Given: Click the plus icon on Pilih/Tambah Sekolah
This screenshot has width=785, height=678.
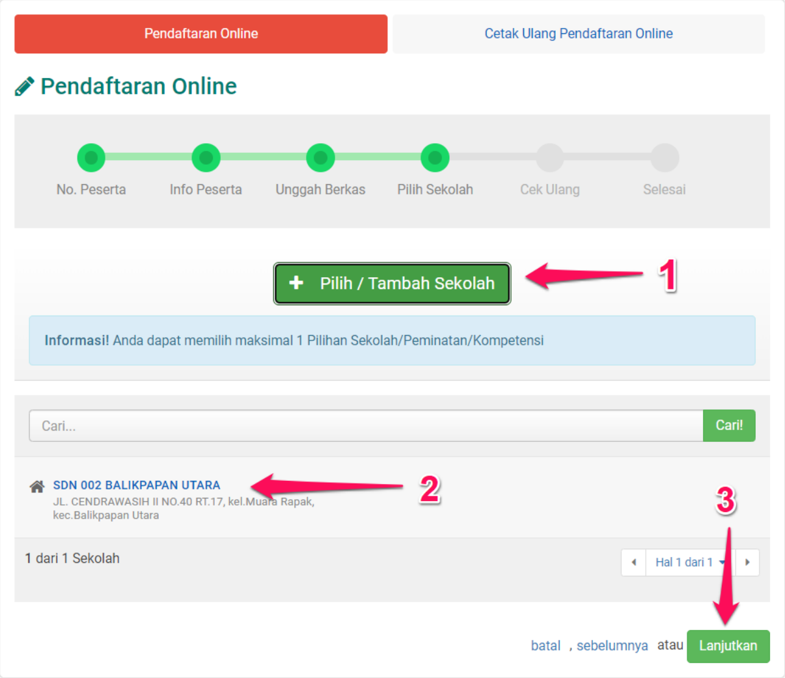Looking at the screenshot, I should point(296,283).
